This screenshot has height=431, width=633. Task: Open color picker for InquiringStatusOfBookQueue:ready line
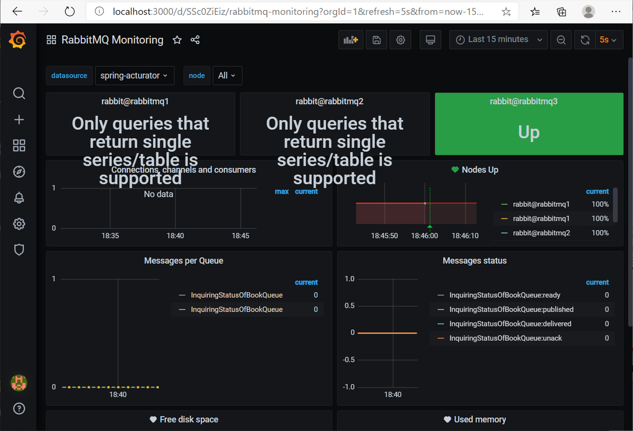tap(440, 295)
